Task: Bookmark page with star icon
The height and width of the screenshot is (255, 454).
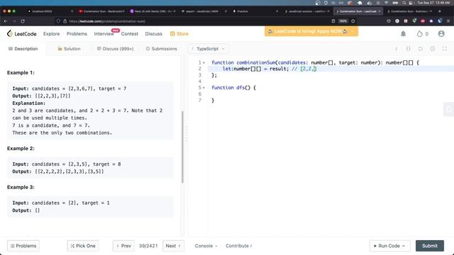Action: tap(353, 21)
